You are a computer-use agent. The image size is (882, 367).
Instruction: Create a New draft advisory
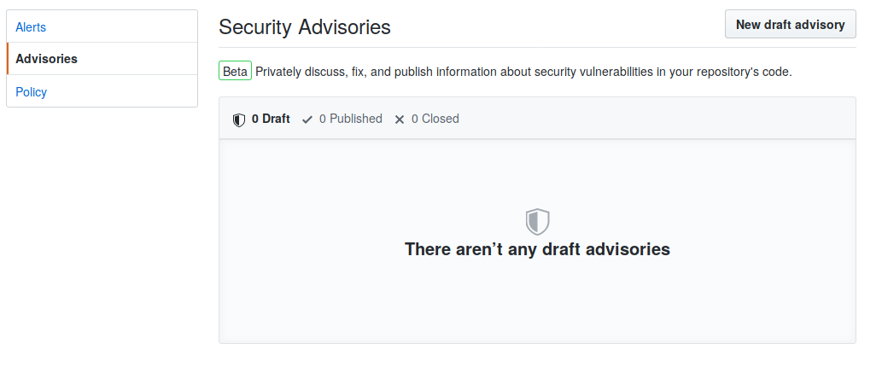pos(791,24)
